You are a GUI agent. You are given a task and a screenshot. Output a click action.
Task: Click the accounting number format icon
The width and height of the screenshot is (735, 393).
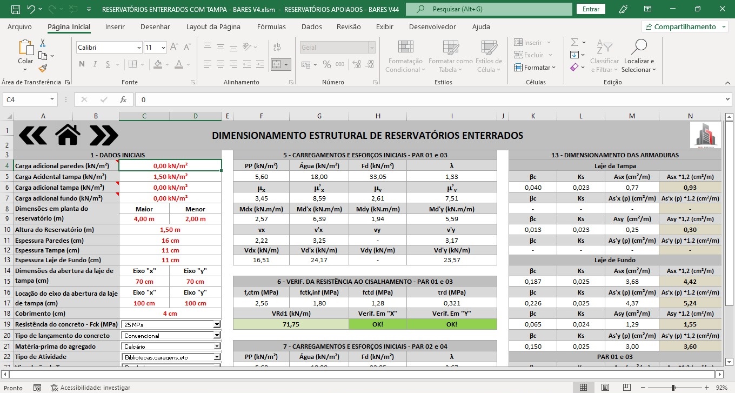click(307, 64)
